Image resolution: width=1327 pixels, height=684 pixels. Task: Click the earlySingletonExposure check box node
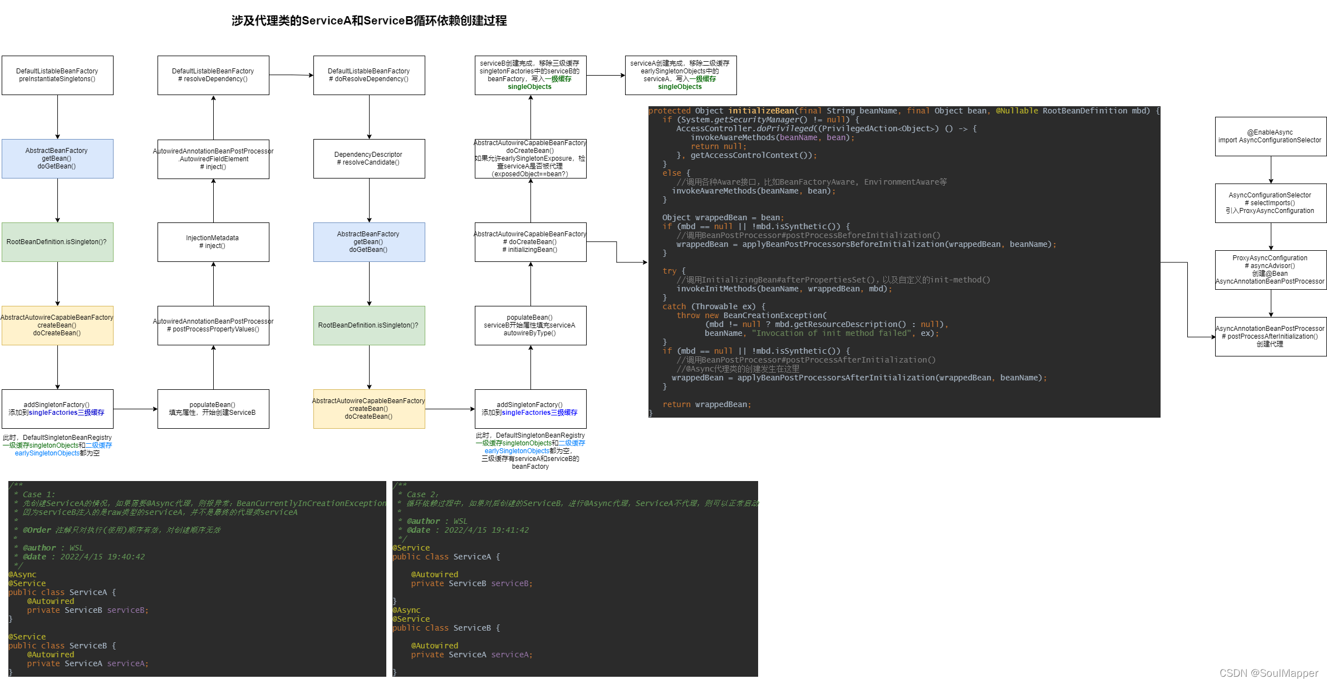pyautogui.click(x=530, y=158)
